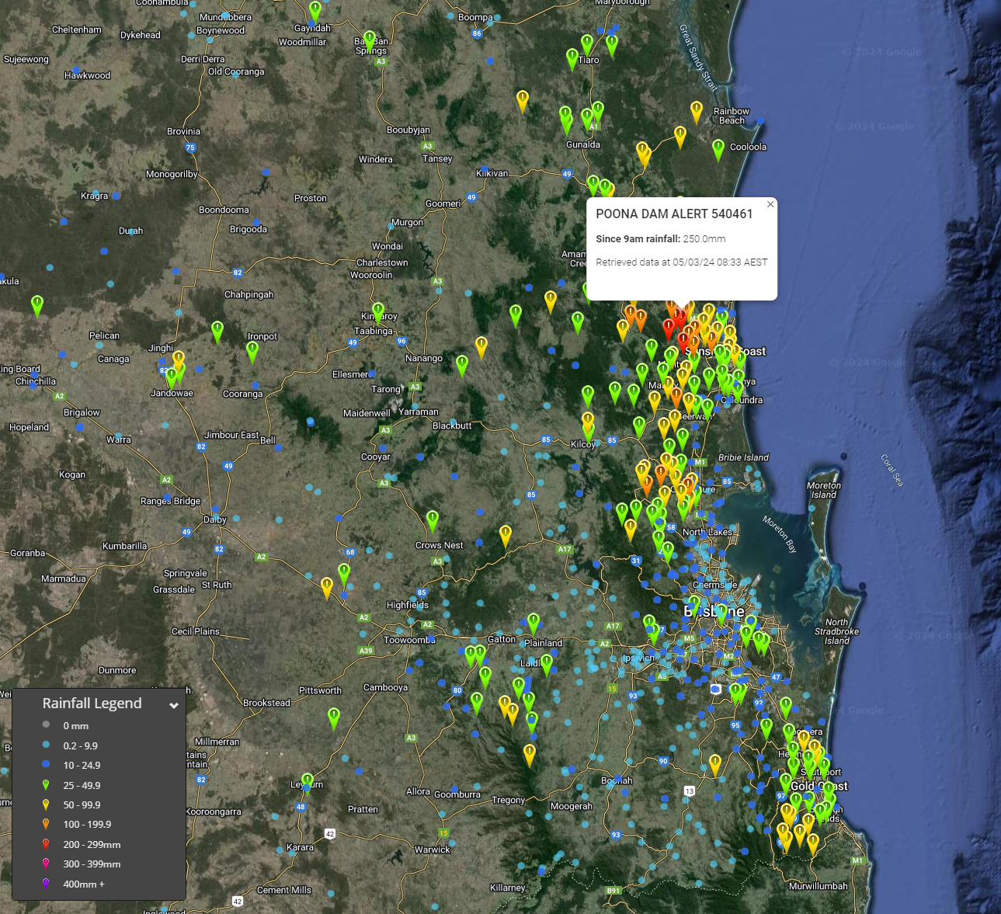Click the 'Since 9am rainfall: 250.0mm' text
The height and width of the screenshot is (914, 1001).
[x=661, y=239]
